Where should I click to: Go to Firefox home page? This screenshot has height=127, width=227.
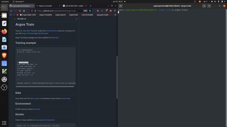(x=24, y=11)
